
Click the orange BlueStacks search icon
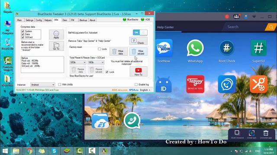271,27
